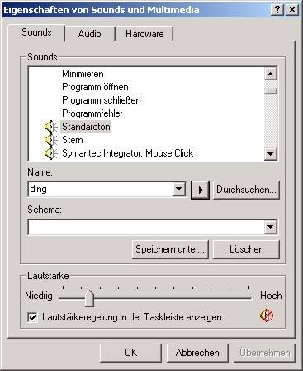The height and width of the screenshot is (371, 303).
Task: Expand the Name sound dropdown
Action: click(x=179, y=189)
